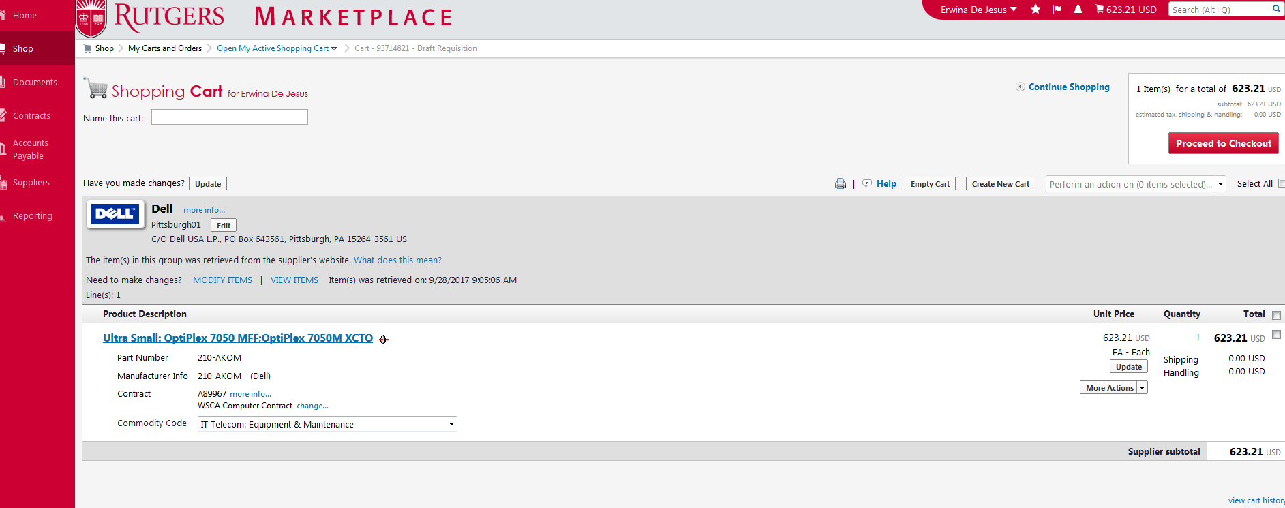The width and height of the screenshot is (1285, 508).
Task: Toggle the checkbox in the Total column header
Action: [x=1276, y=315]
